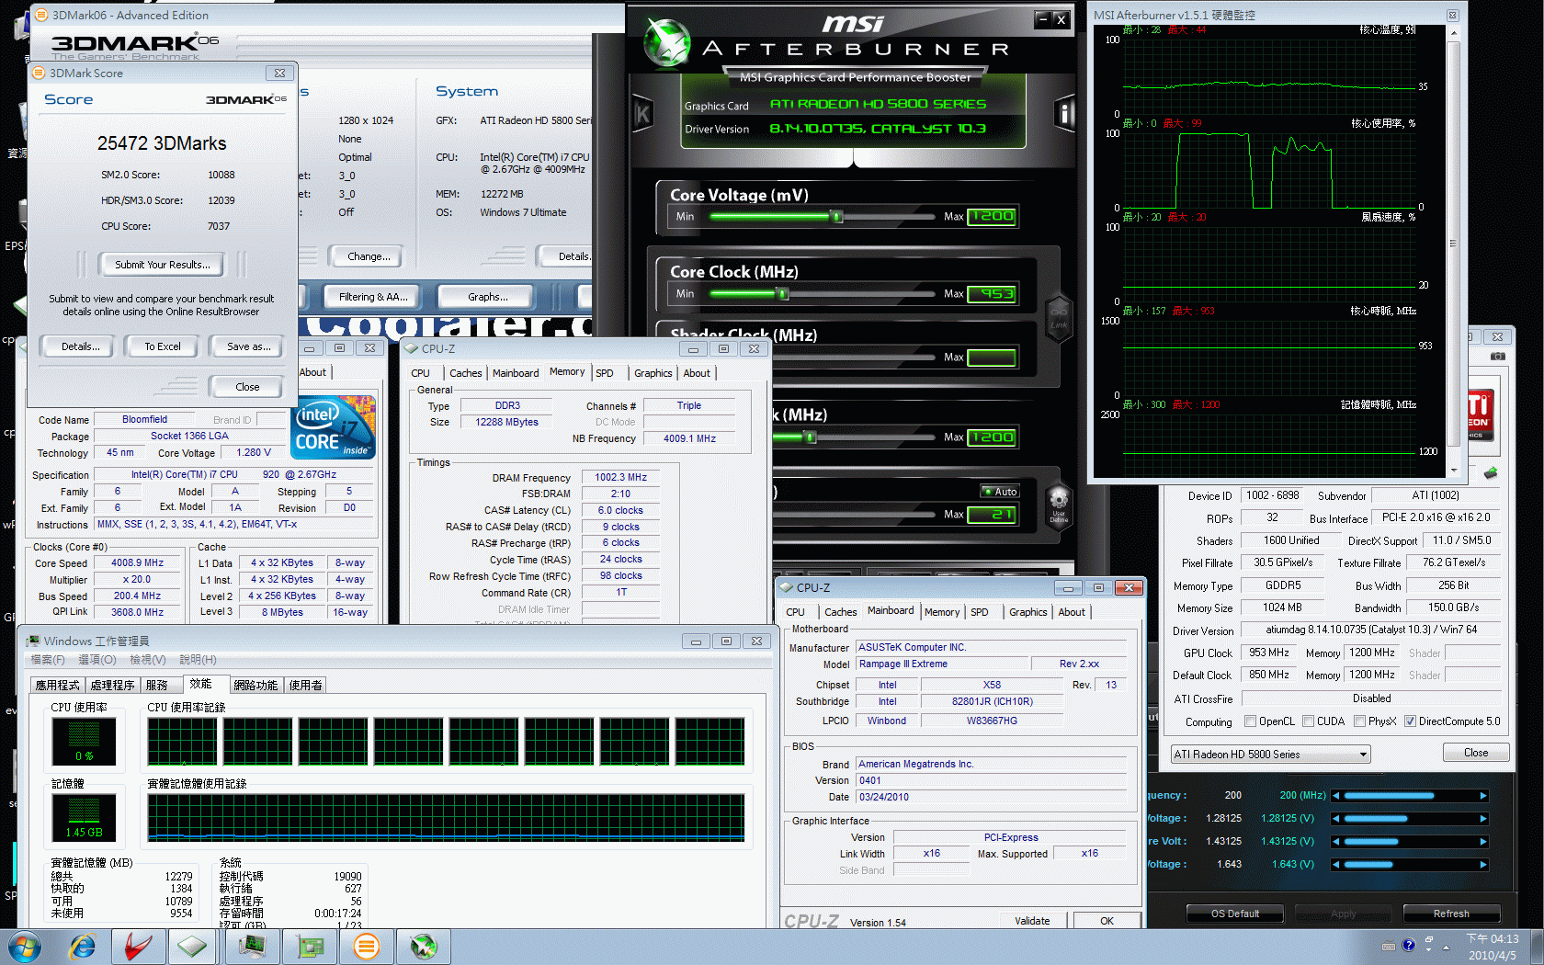Screen dimensions: 1544x965
Task: Click the GPU-Z camera screenshot icon
Action: [x=1497, y=356]
